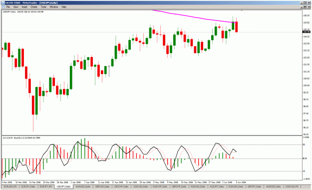
Task: Click the 5 May 2008 date label
Action: 159,182
